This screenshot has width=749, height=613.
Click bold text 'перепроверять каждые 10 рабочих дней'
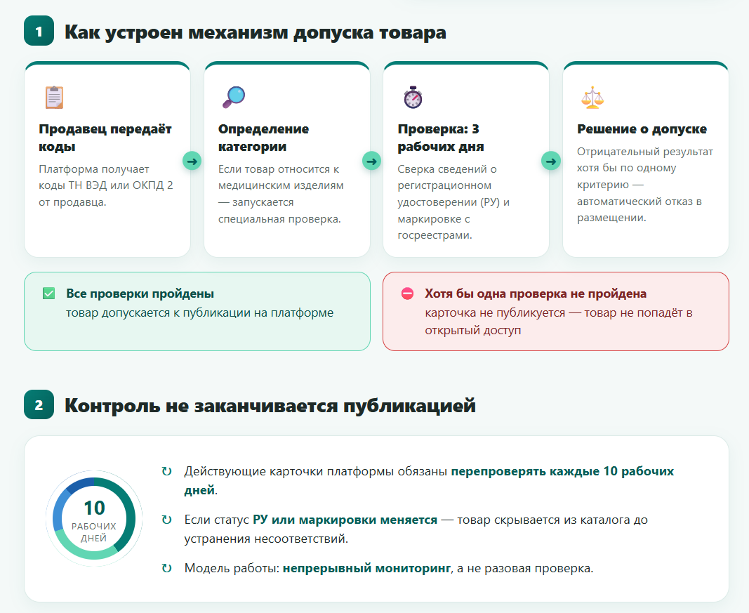[x=429, y=481]
